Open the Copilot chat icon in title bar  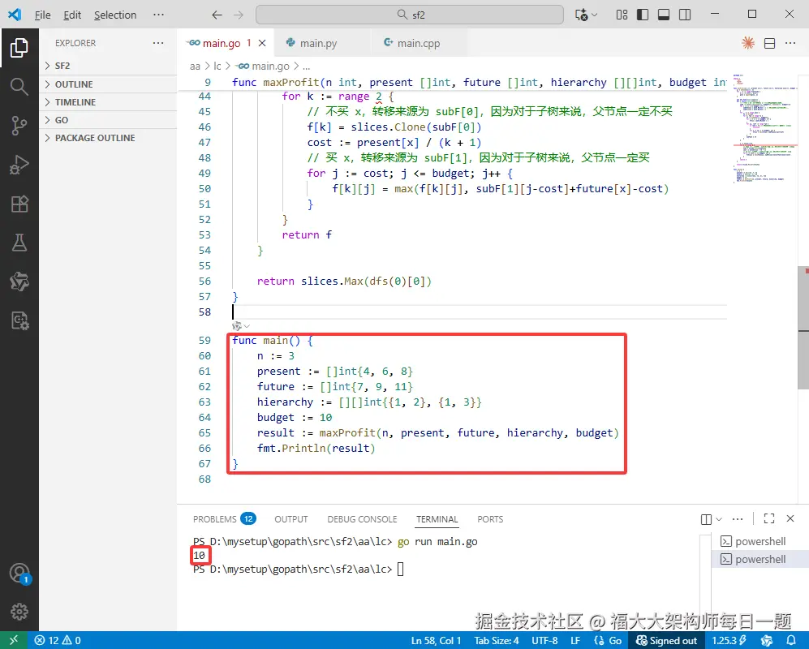click(581, 15)
